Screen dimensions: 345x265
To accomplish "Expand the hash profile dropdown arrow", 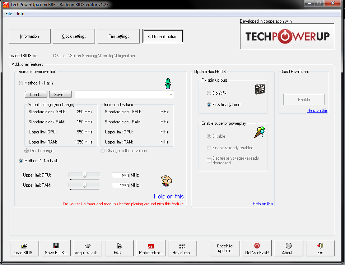I will pos(171,95).
